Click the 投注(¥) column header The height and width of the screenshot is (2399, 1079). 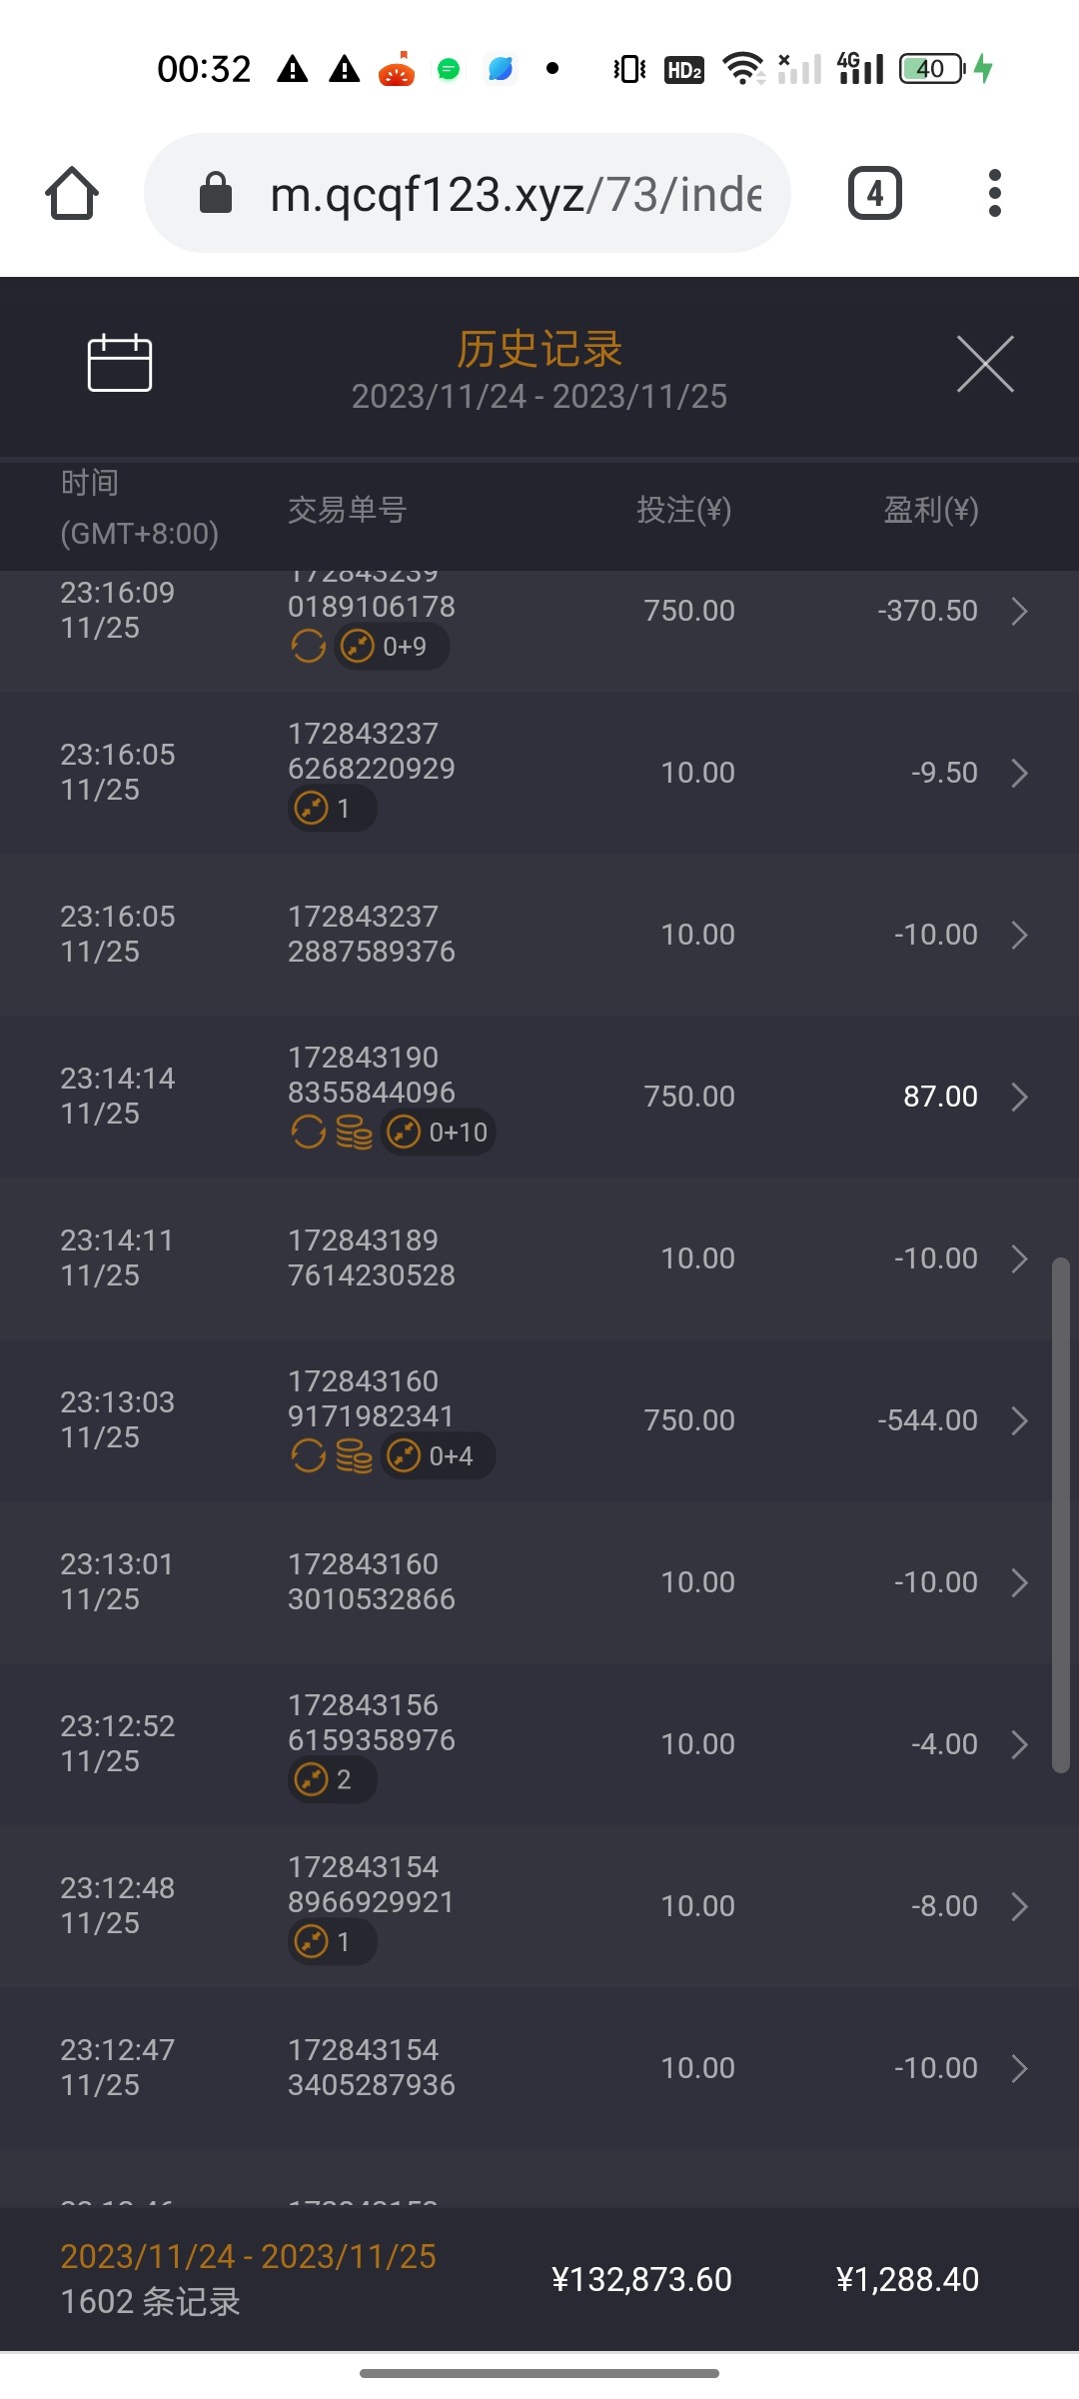point(684,510)
